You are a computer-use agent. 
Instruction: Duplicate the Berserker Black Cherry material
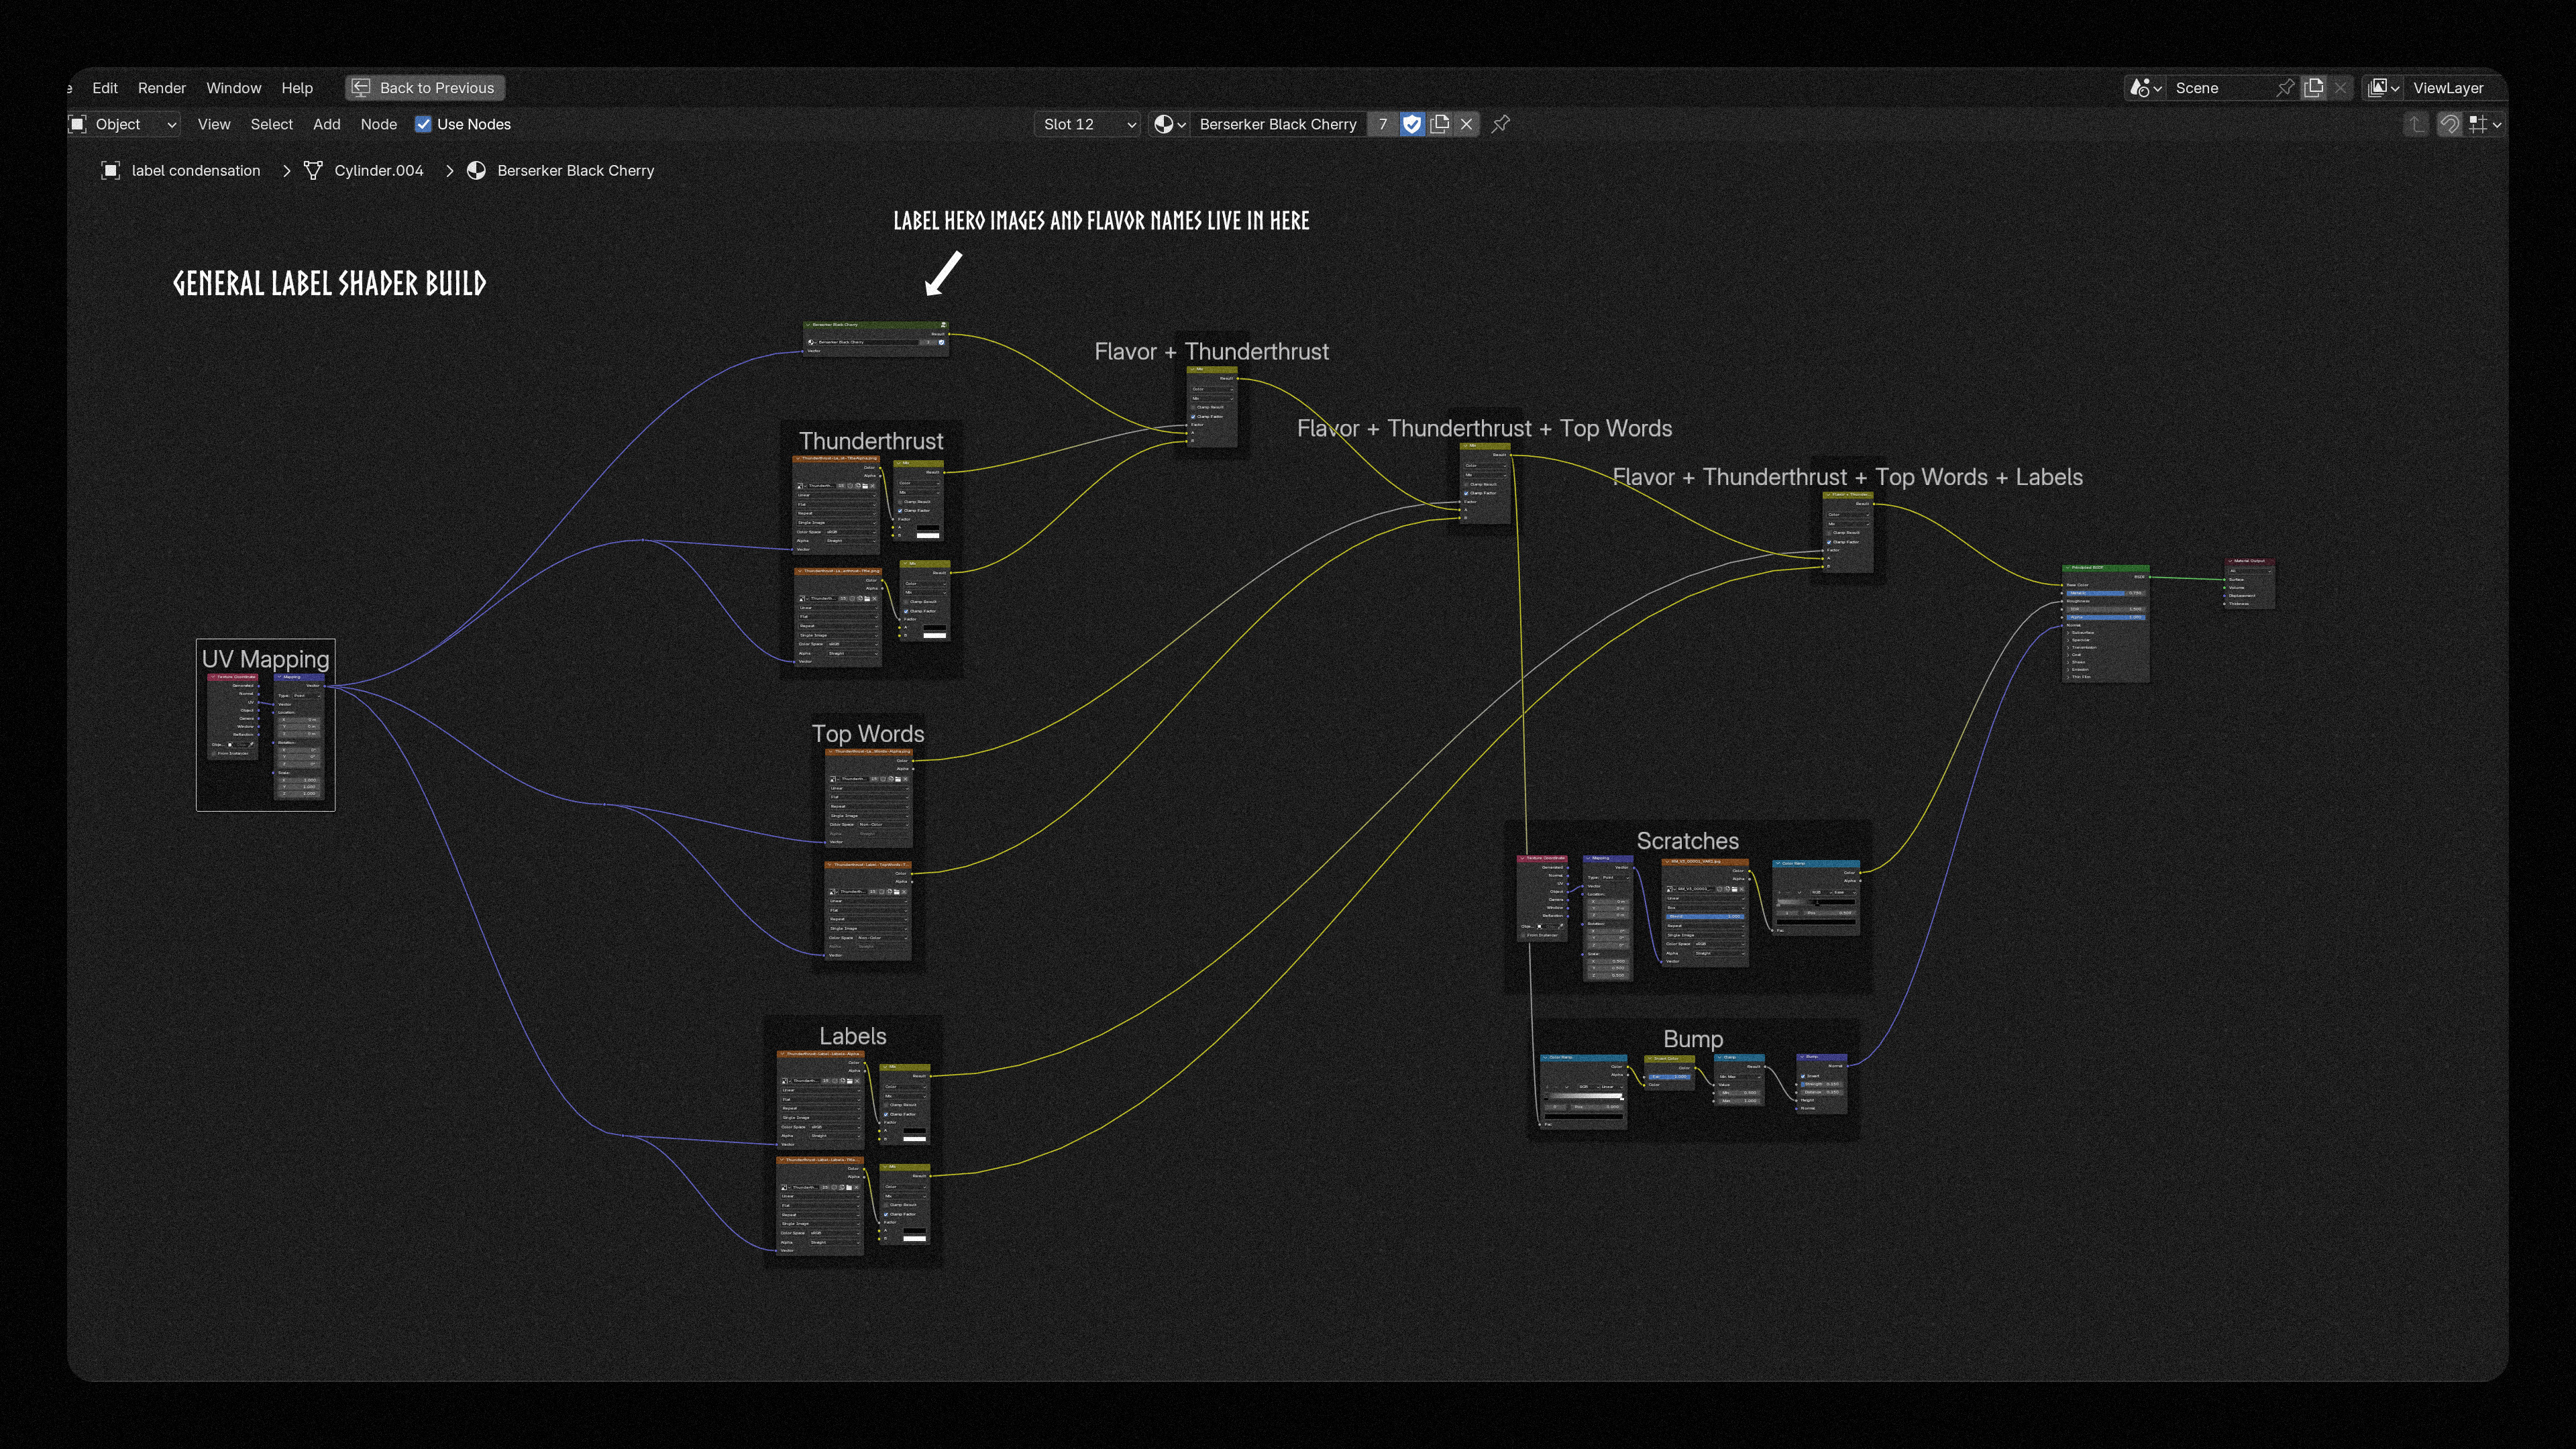(1439, 124)
